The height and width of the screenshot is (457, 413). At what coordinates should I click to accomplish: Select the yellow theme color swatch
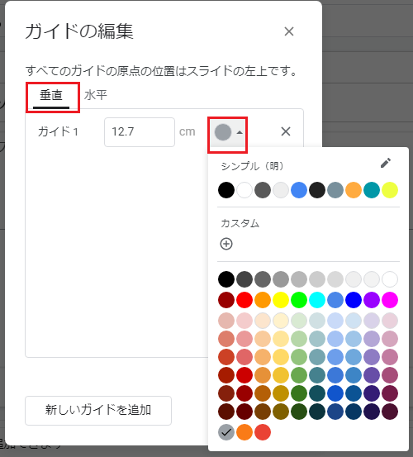tap(390, 190)
